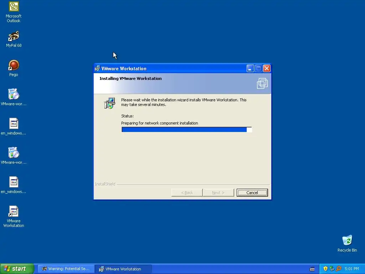
Task: Click the 'Preparing for network component installation' status text
Action: [x=159, y=123]
